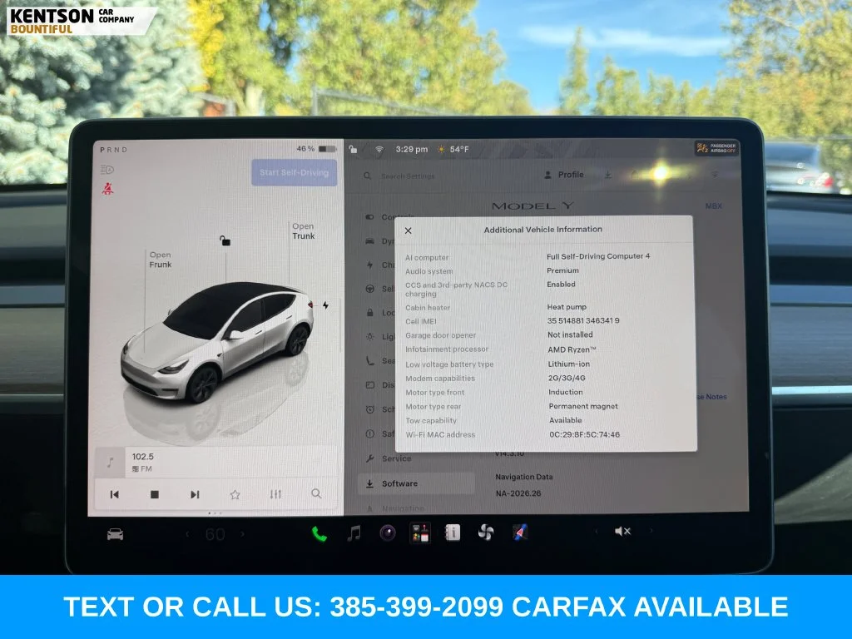The height and width of the screenshot is (639, 852).
Task: Open the Profile menu
Action: [564, 175]
